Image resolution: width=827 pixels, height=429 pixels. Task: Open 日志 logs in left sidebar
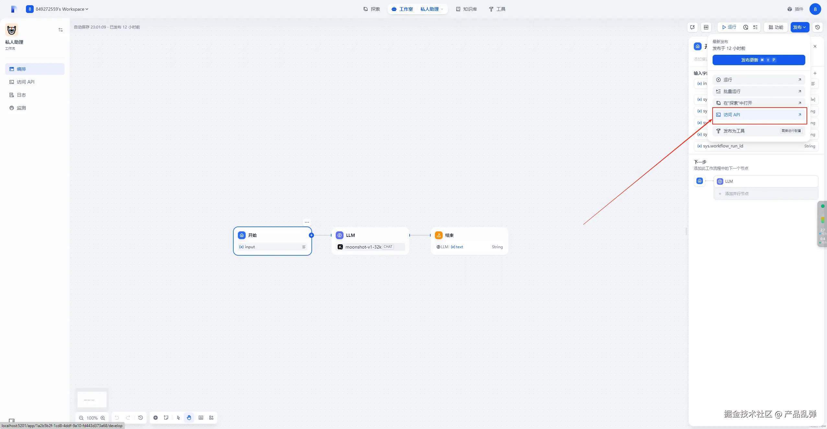tap(21, 95)
